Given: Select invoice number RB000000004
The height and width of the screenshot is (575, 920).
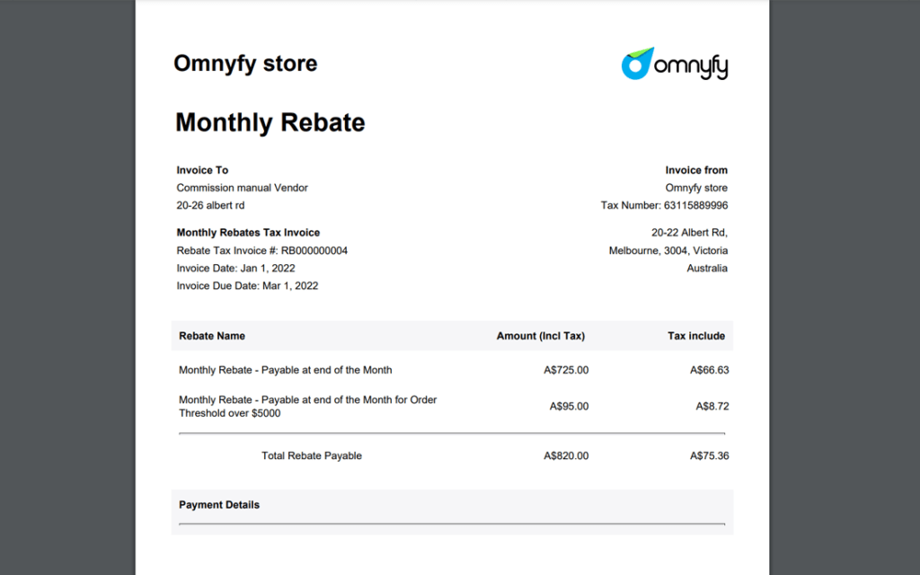Looking at the screenshot, I should pos(314,251).
